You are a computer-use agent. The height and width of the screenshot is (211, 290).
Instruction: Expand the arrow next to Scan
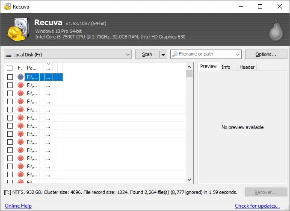[163, 55]
